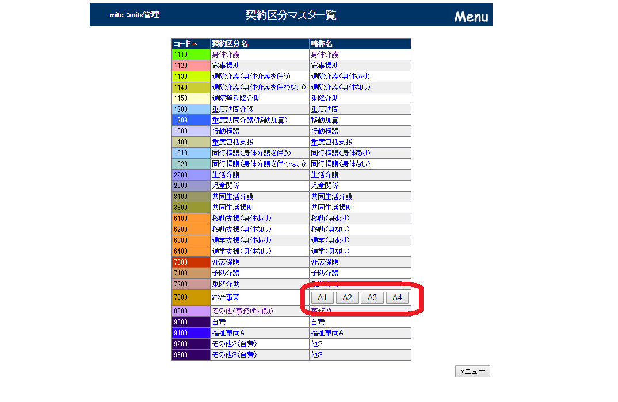This screenshot has height=402, width=618.
Task: Open the 福祉車両A contract link
Action: point(228,333)
